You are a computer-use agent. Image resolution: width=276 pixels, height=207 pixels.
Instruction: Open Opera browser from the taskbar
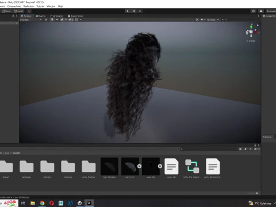pyautogui.click(x=52, y=203)
